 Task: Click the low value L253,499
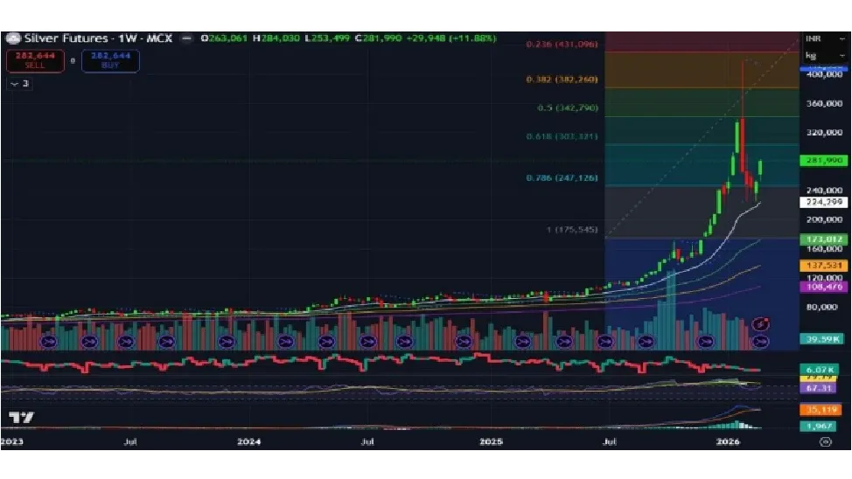coord(327,38)
